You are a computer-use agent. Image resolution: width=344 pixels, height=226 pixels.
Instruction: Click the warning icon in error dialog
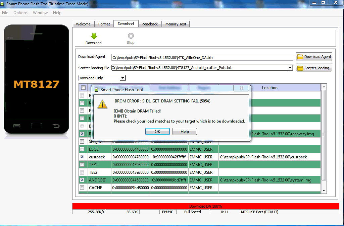pyautogui.click(x=102, y=104)
